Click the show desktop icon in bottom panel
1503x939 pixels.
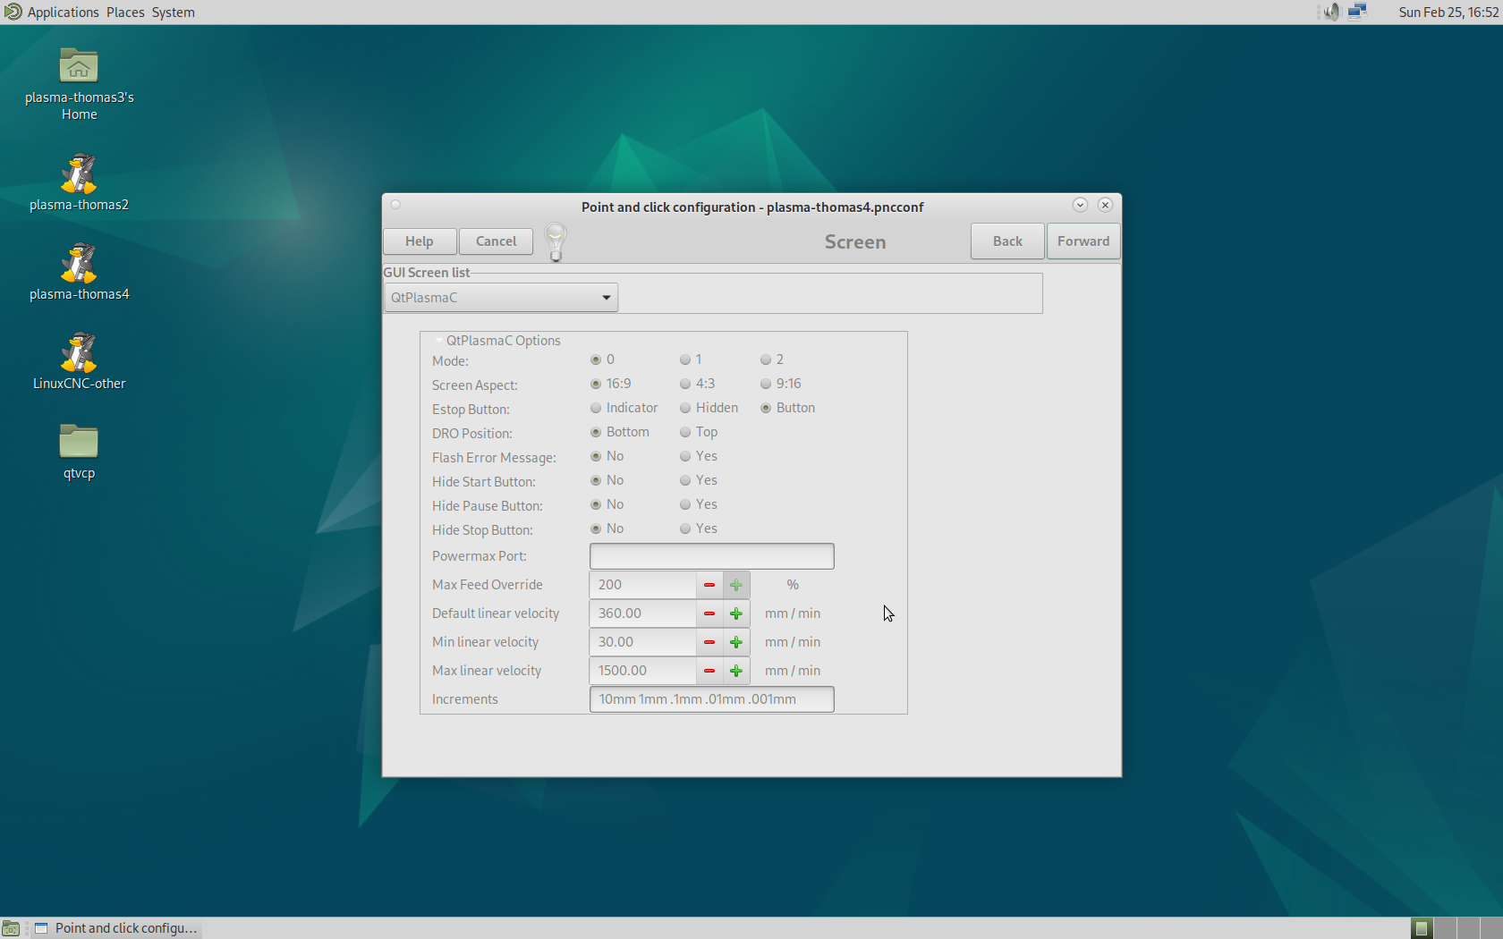[11, 928]
